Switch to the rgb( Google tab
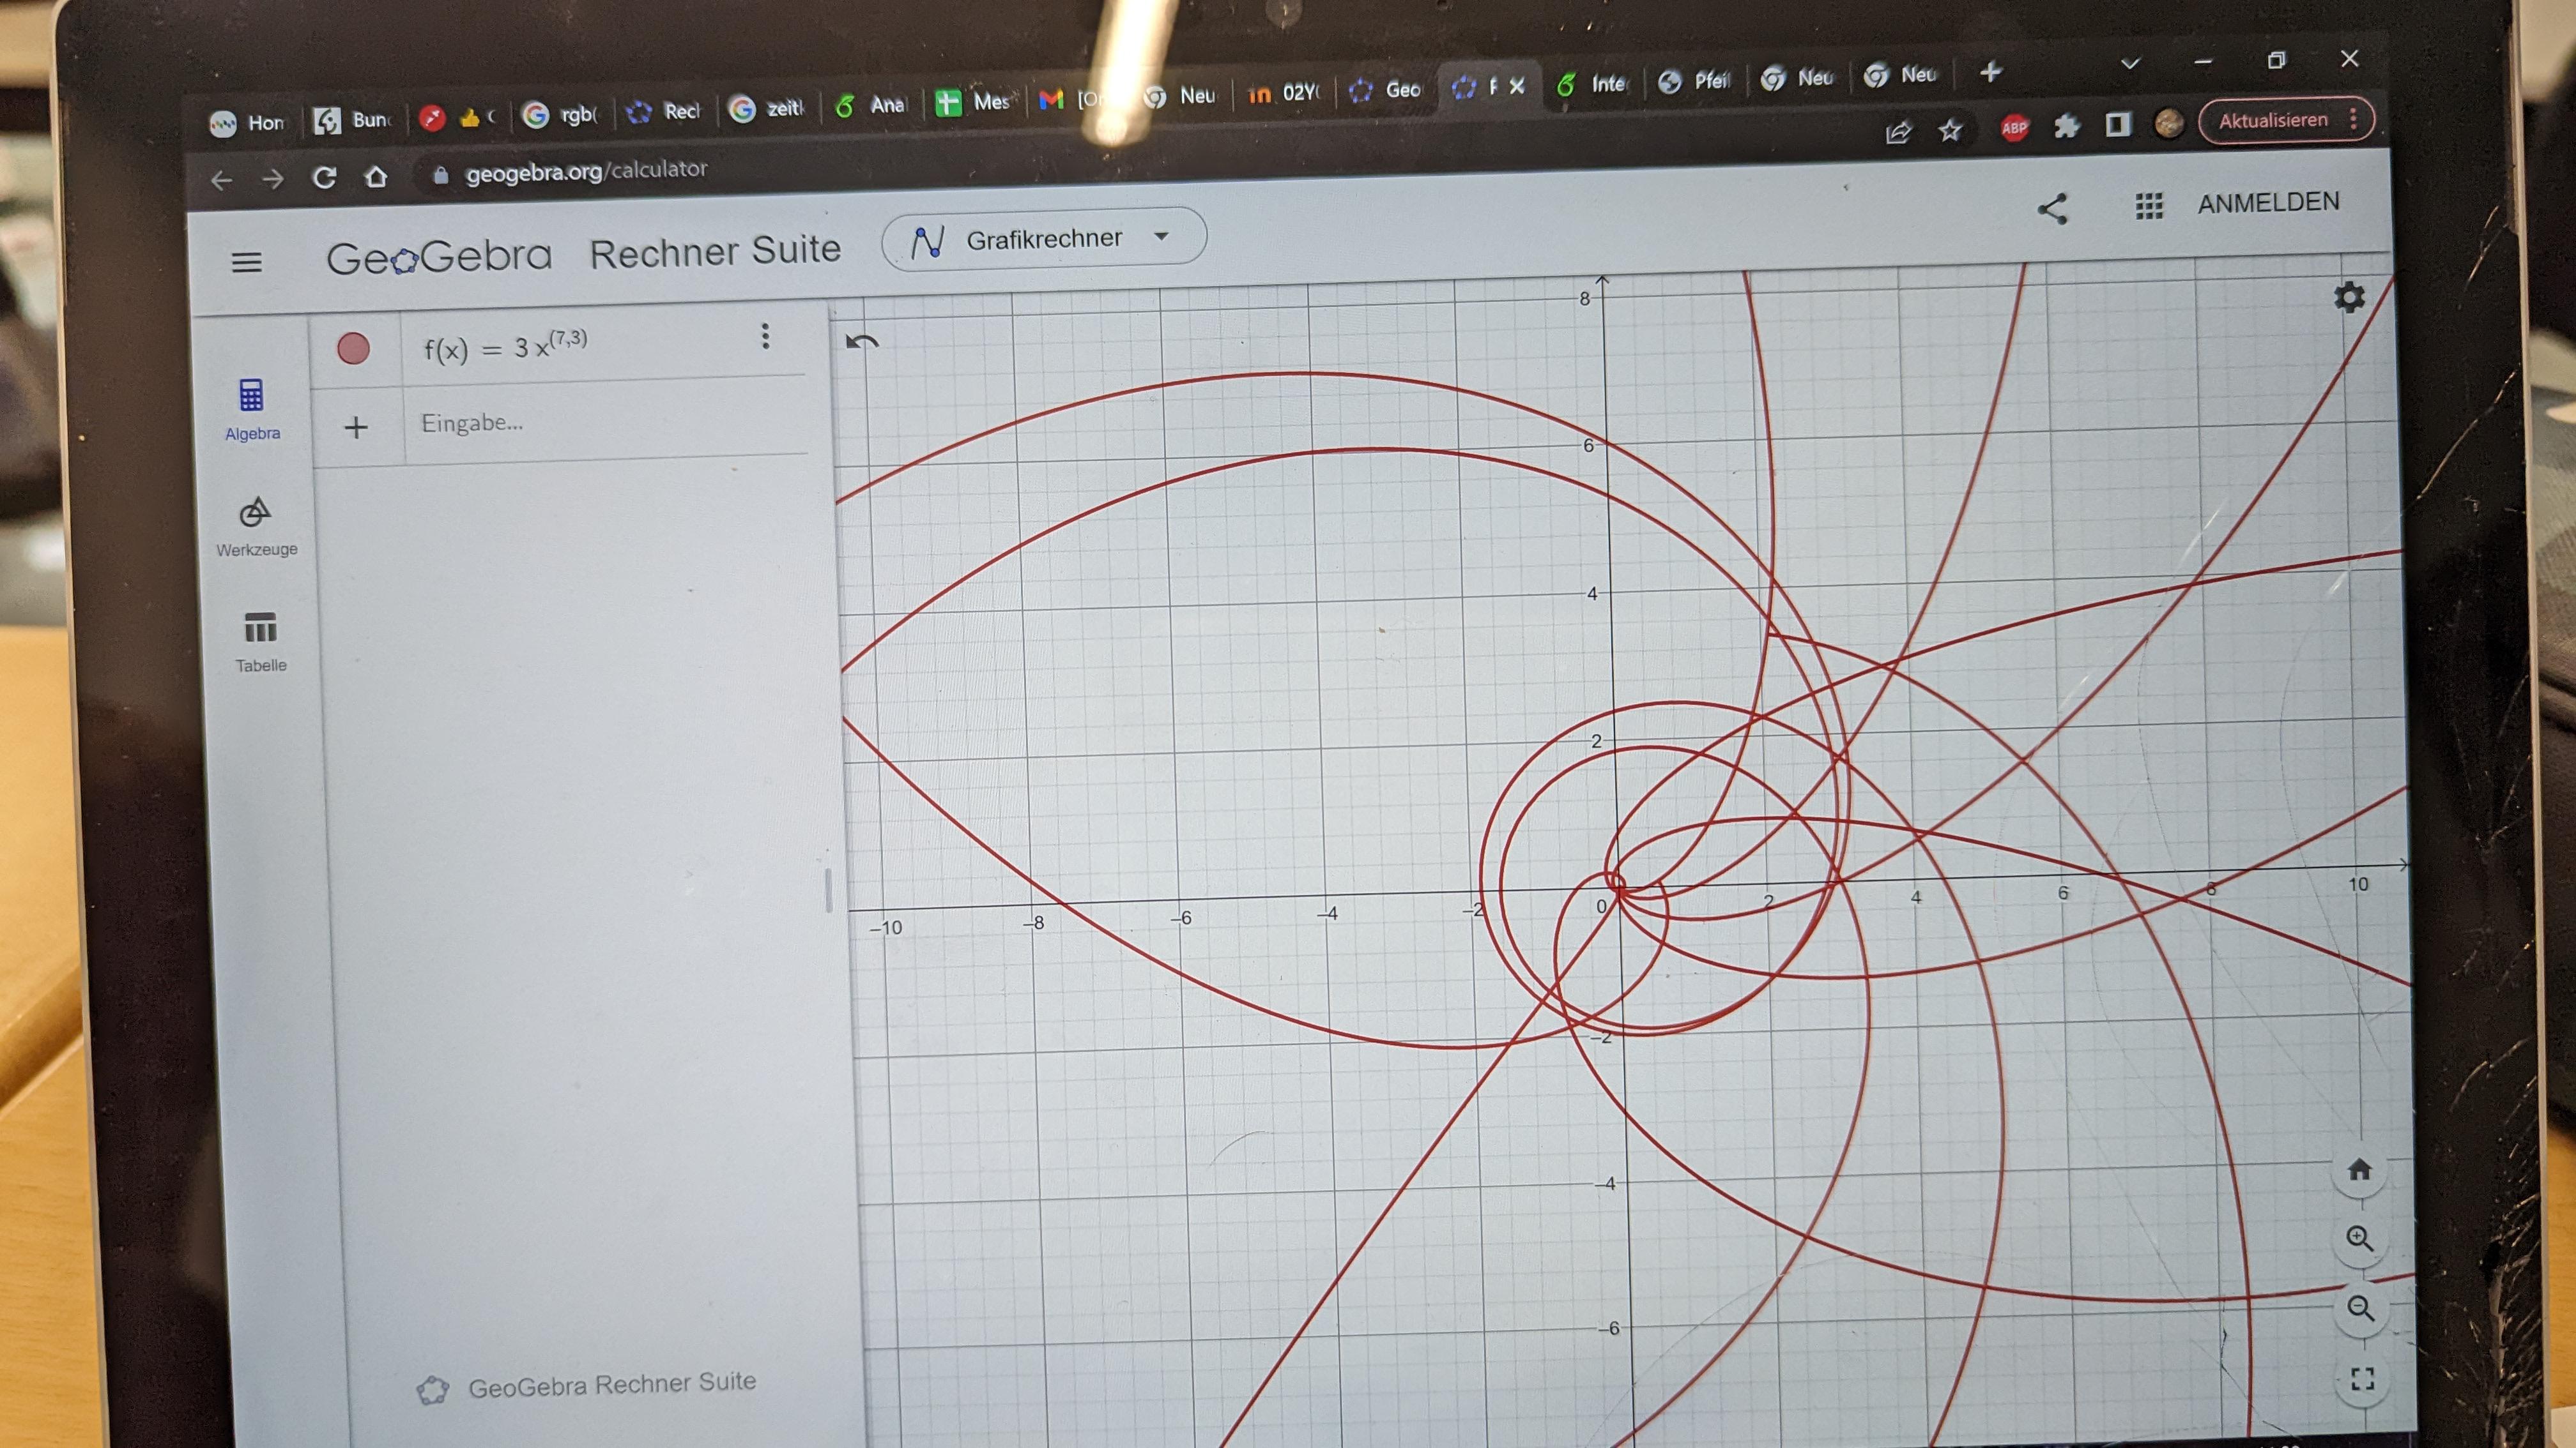The height and width of the screenshot is (1448, 2576). [561, 115]
